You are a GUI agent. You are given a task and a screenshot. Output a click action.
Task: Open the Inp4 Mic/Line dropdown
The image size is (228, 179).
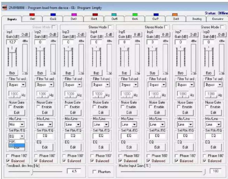pos(106,125)
